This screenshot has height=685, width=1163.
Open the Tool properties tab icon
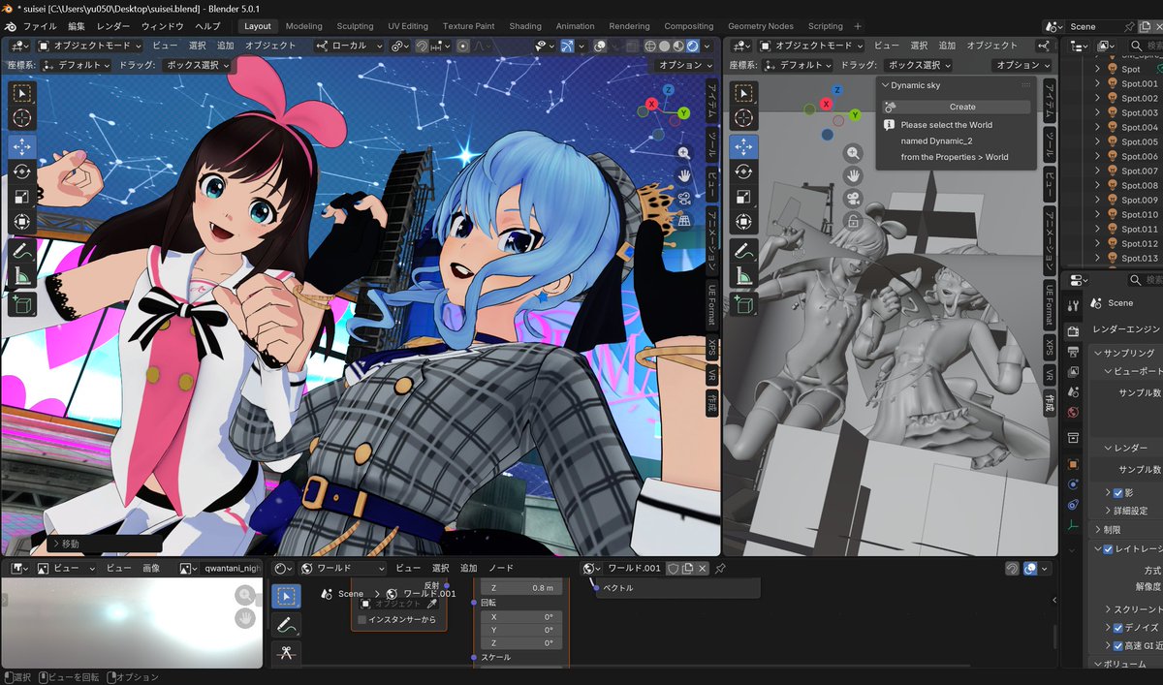pyautogui.click(x=1073, y=304)
